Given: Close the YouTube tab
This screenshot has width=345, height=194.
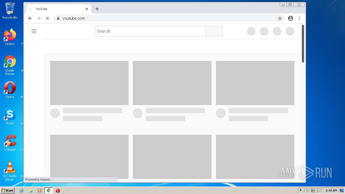Looking at the screenshot, I should (x=87, y=9).
